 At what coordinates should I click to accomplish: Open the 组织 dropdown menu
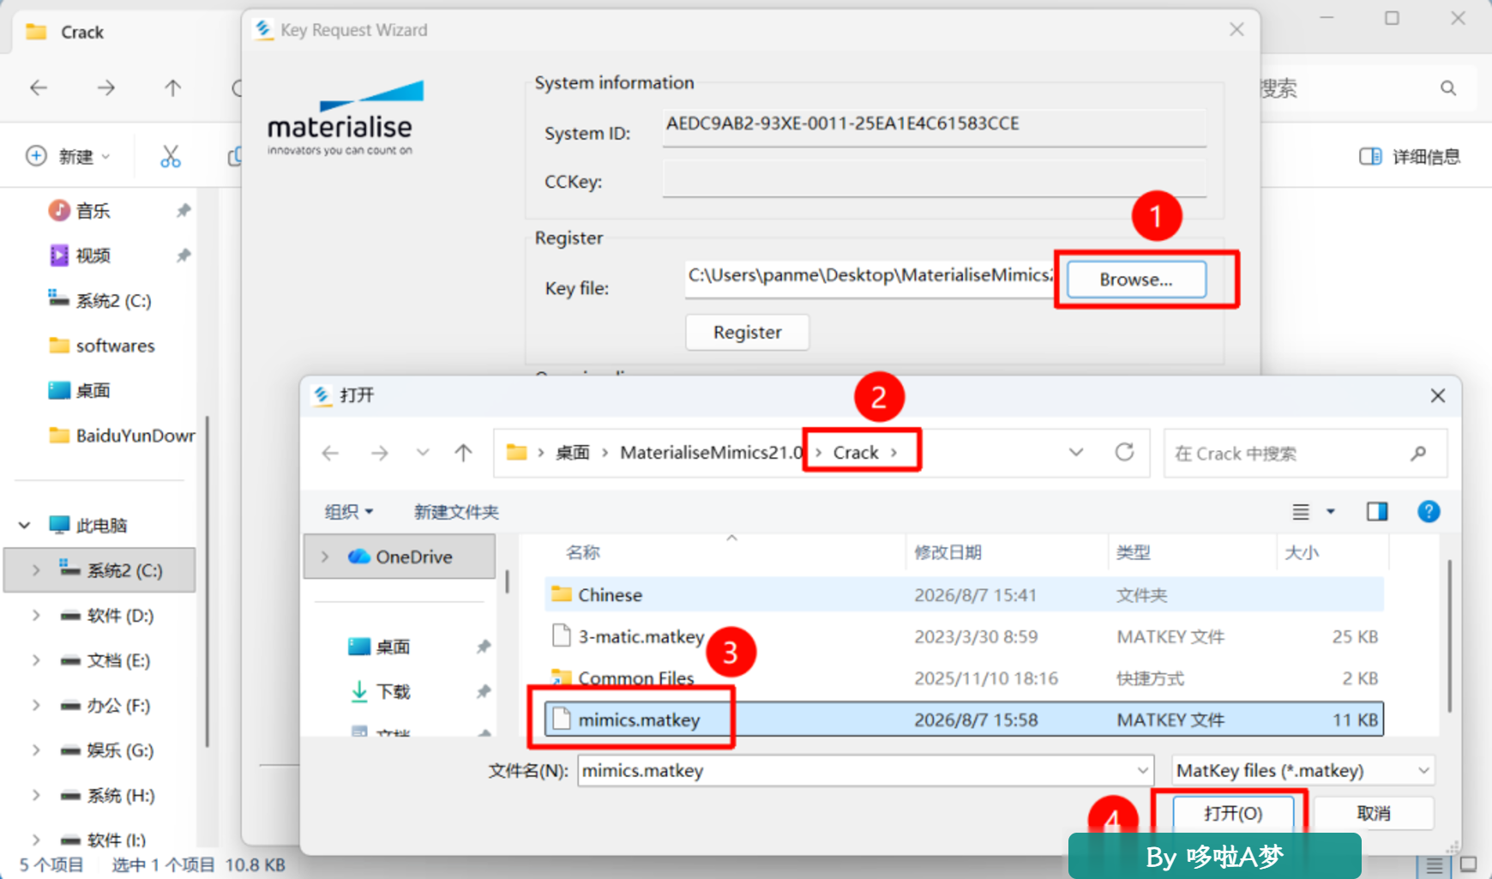[348, 512]
